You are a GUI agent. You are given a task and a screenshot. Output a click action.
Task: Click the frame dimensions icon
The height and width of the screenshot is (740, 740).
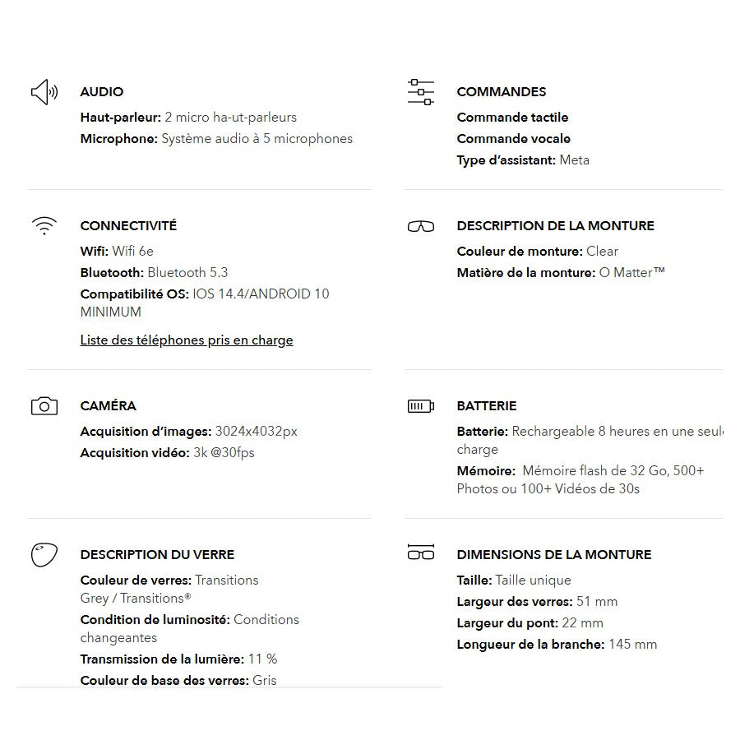pos(421,553)
